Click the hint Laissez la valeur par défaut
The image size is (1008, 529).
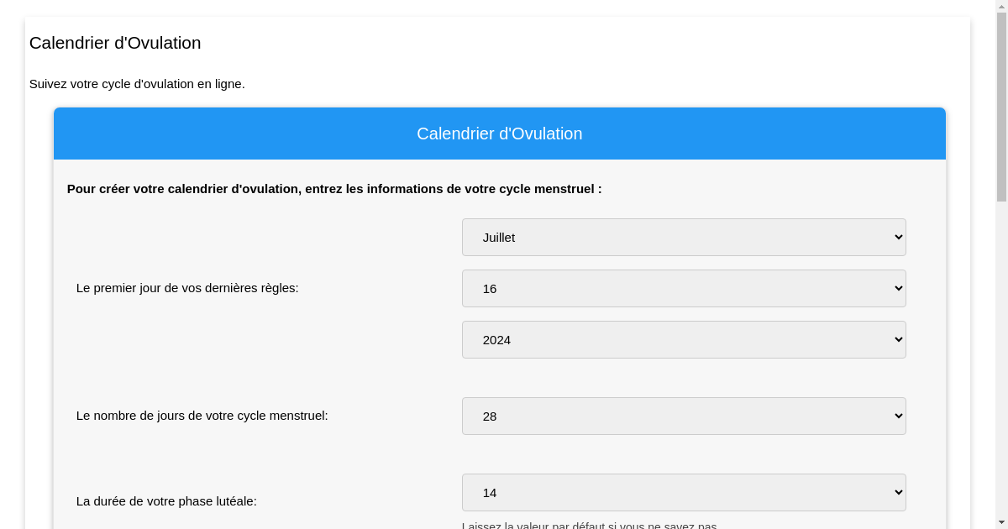coord(588,526)
